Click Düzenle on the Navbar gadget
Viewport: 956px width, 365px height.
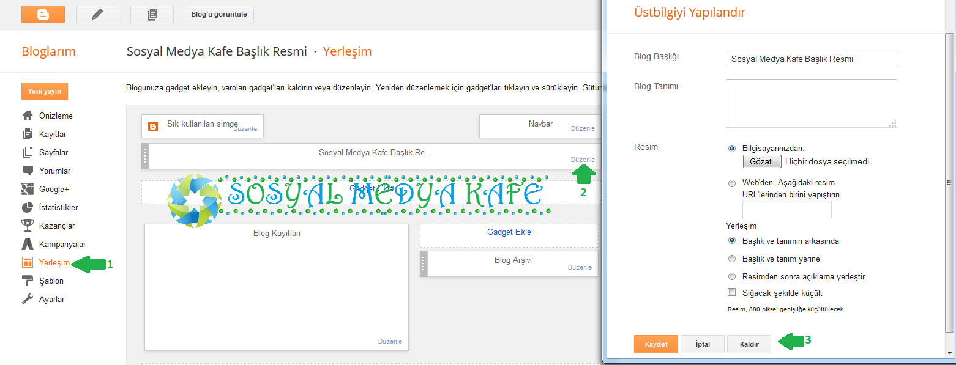tap(583, 128)
